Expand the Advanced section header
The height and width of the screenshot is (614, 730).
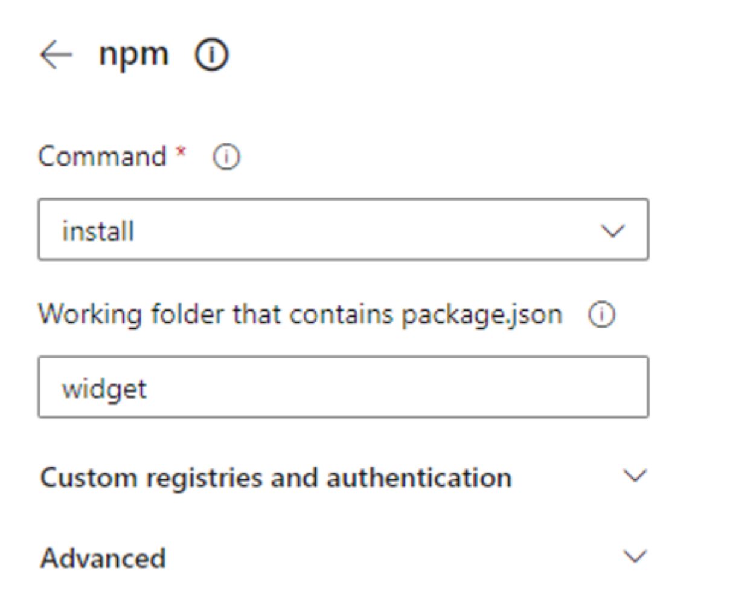[344, 557]
